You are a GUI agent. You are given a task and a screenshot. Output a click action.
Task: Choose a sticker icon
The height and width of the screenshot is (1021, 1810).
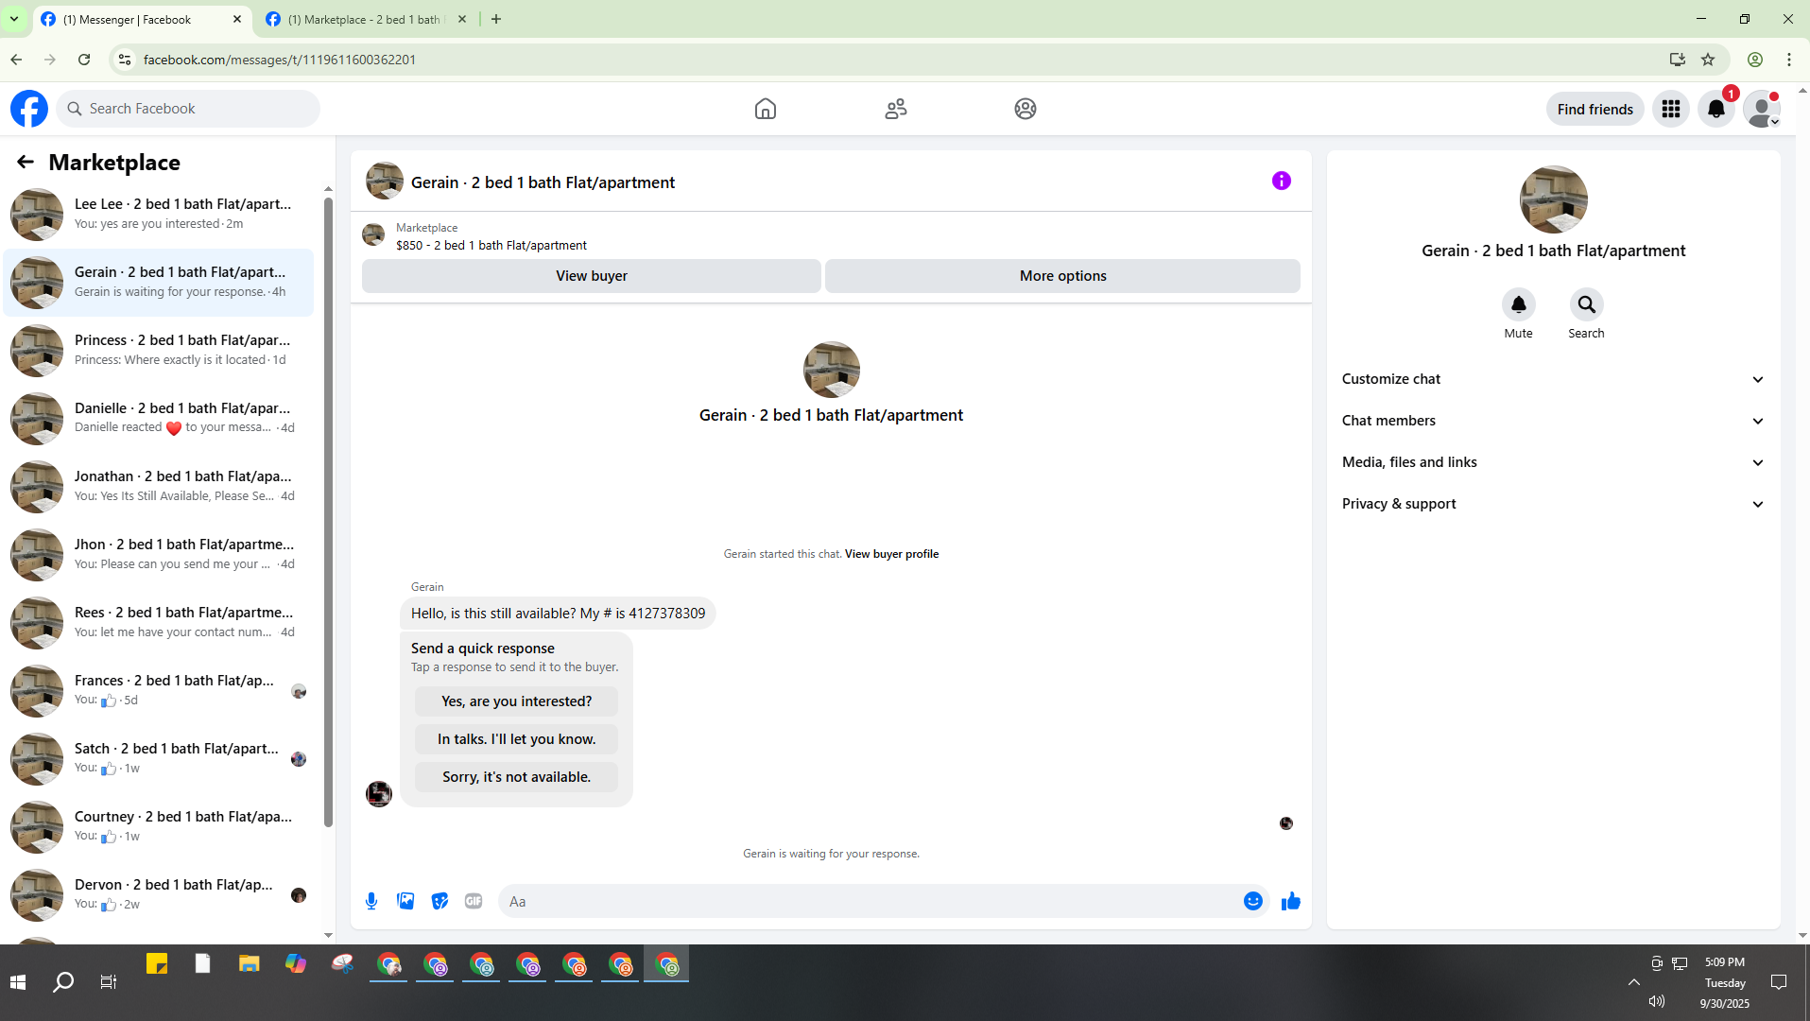tap(440, 901)
